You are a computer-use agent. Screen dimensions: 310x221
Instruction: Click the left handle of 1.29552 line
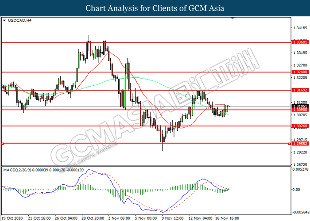click(2, 144)
